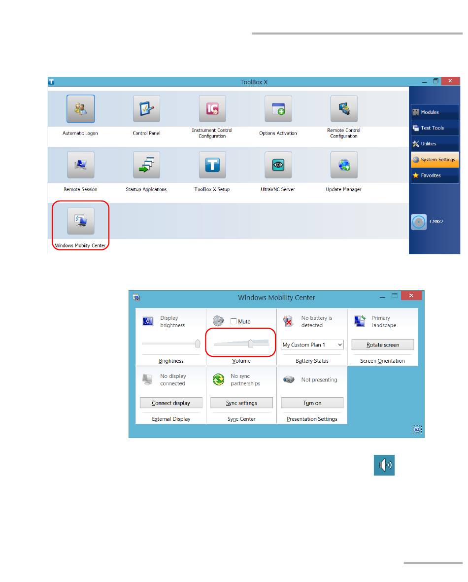Click Turn on presentation button
Image resolution: width=468 pixels, height=582 pixels.
[312, 403]
